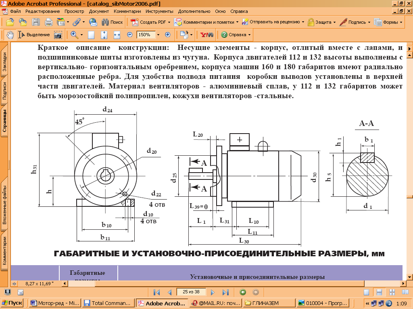
Task: Go to the last page
Action: click(226, 292)
